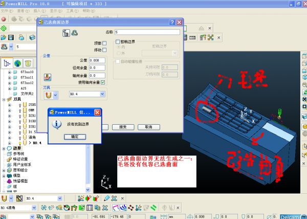Image resolution: width=307 pixels, height=219 pixels.
Task: Tick the 顶部 checkbox
Action: click(x=104, y=43)
